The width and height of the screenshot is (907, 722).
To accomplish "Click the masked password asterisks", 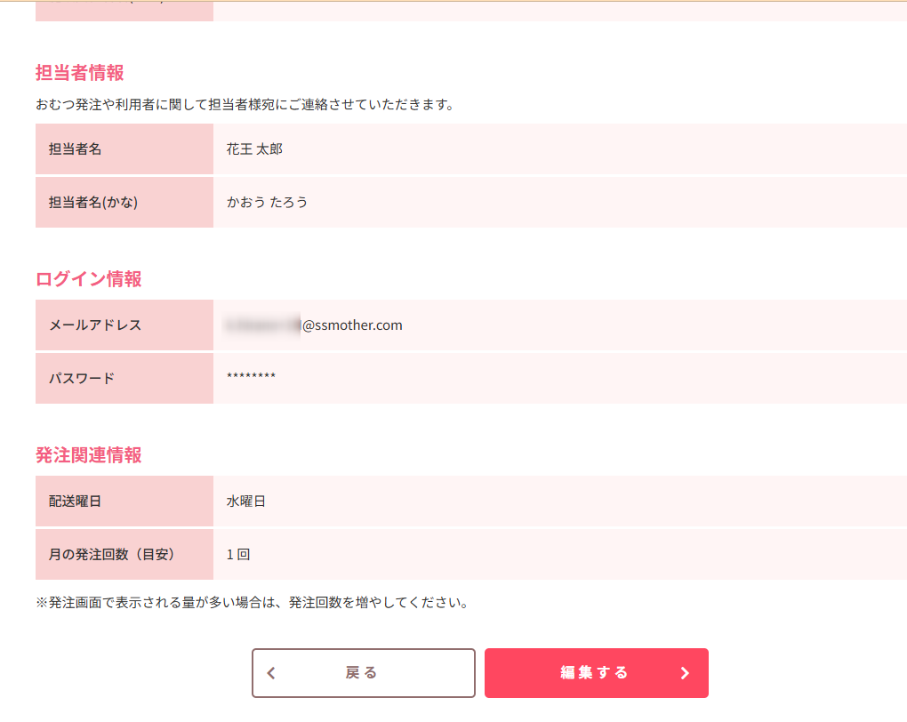I will coord(251,378).
